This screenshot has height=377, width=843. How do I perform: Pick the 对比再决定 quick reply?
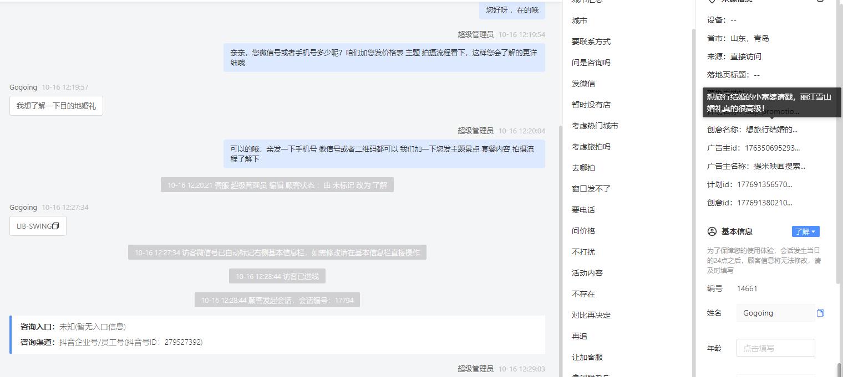(x=591, y=315)
